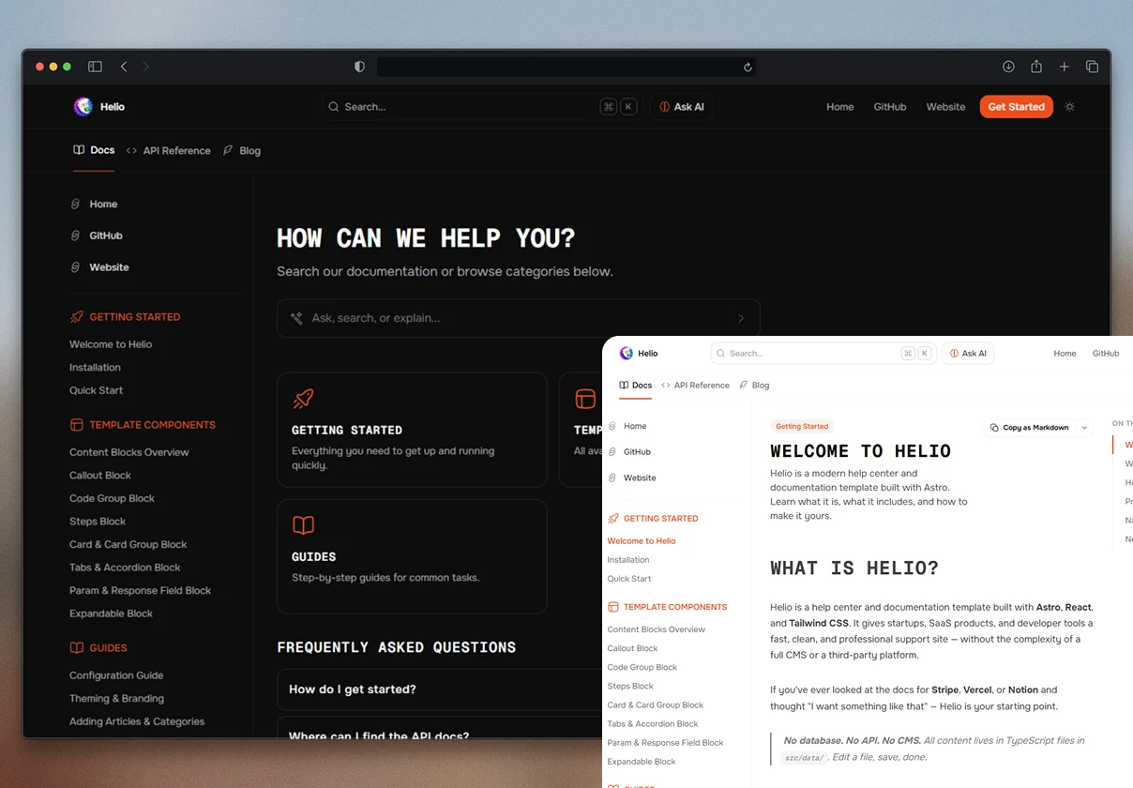The height and width of the screenshot is (788, 1133).
Task: Reload page via address bar icon
Action: [x=748, y=67]
